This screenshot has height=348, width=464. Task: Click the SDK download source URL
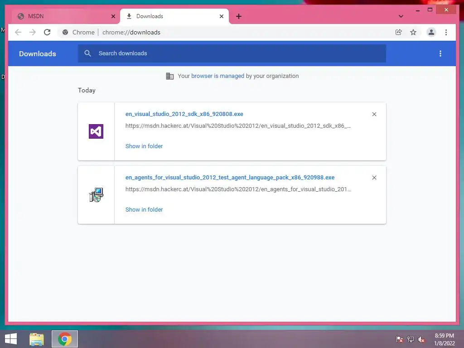point(238,126)
